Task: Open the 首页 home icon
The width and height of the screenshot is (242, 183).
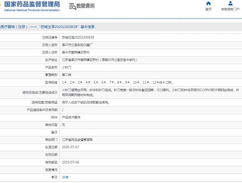Action: click(x=208, y=3)
